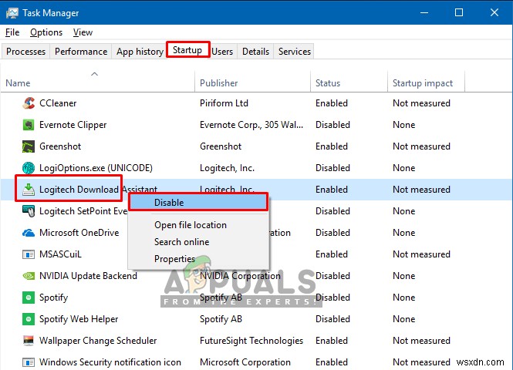Click the Windows Security notification icon
The height and width of the screenshot is (370, 513).
(29, 362)
